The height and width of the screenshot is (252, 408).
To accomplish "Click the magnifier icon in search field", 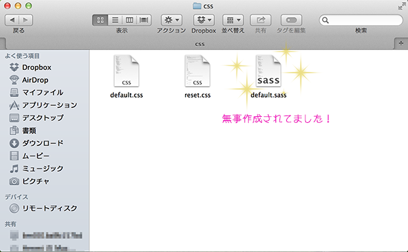I will (x=325, y=20).
